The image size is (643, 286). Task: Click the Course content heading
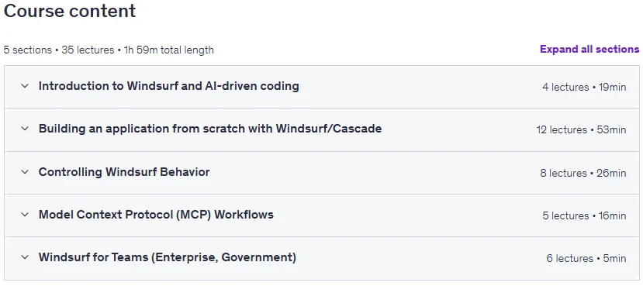tap(70, 11)
